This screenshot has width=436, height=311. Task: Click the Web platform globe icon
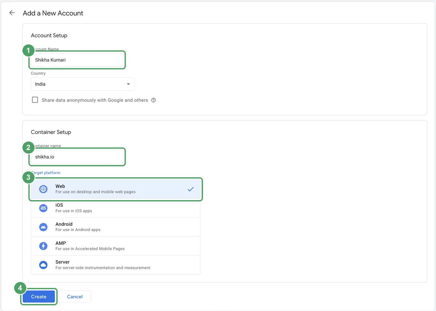43,189
